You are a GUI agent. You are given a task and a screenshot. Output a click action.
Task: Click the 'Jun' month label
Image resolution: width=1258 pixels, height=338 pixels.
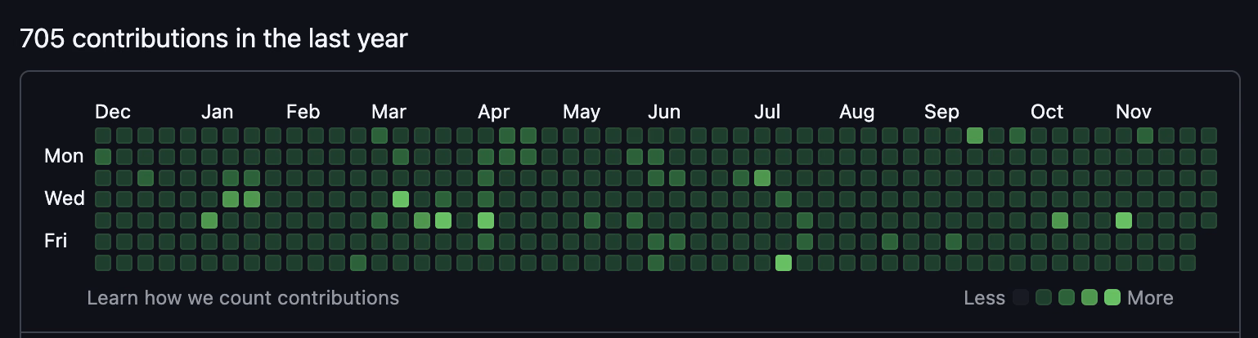click(664, 112)
